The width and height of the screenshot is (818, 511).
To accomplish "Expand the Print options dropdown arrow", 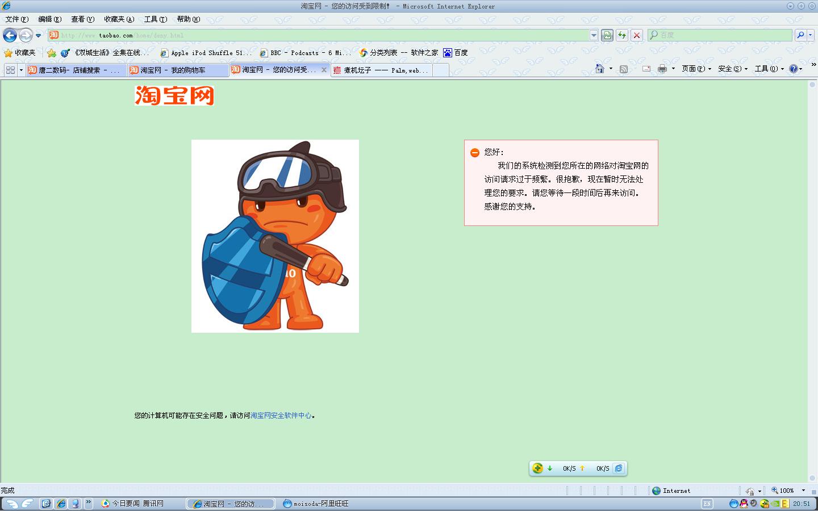I will pos(673,69).
